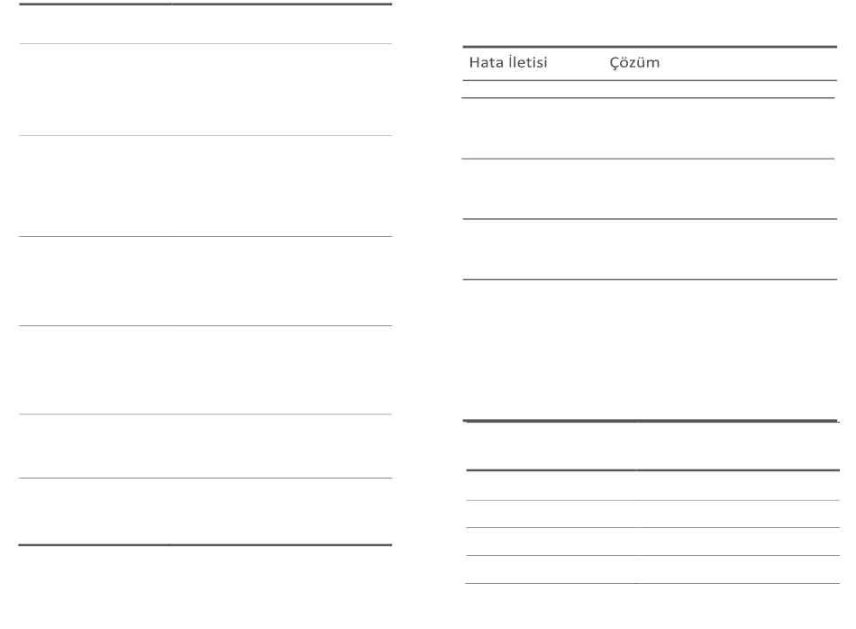This screenshot has width=856, height=629.
Task: Select the narrow empty cell beneath Çözüm header
Action: coord(720,89)
